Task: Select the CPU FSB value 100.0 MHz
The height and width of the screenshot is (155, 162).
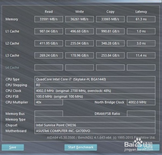Action: point(95,97)
